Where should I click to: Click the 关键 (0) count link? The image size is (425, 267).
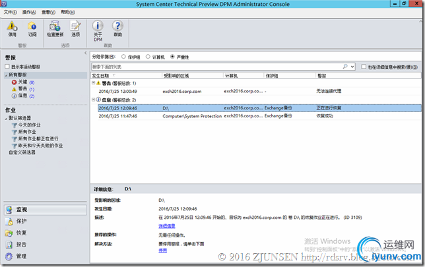tap(32, 82)
